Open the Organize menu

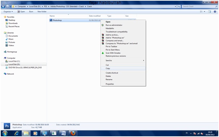[x=8, y=12]
